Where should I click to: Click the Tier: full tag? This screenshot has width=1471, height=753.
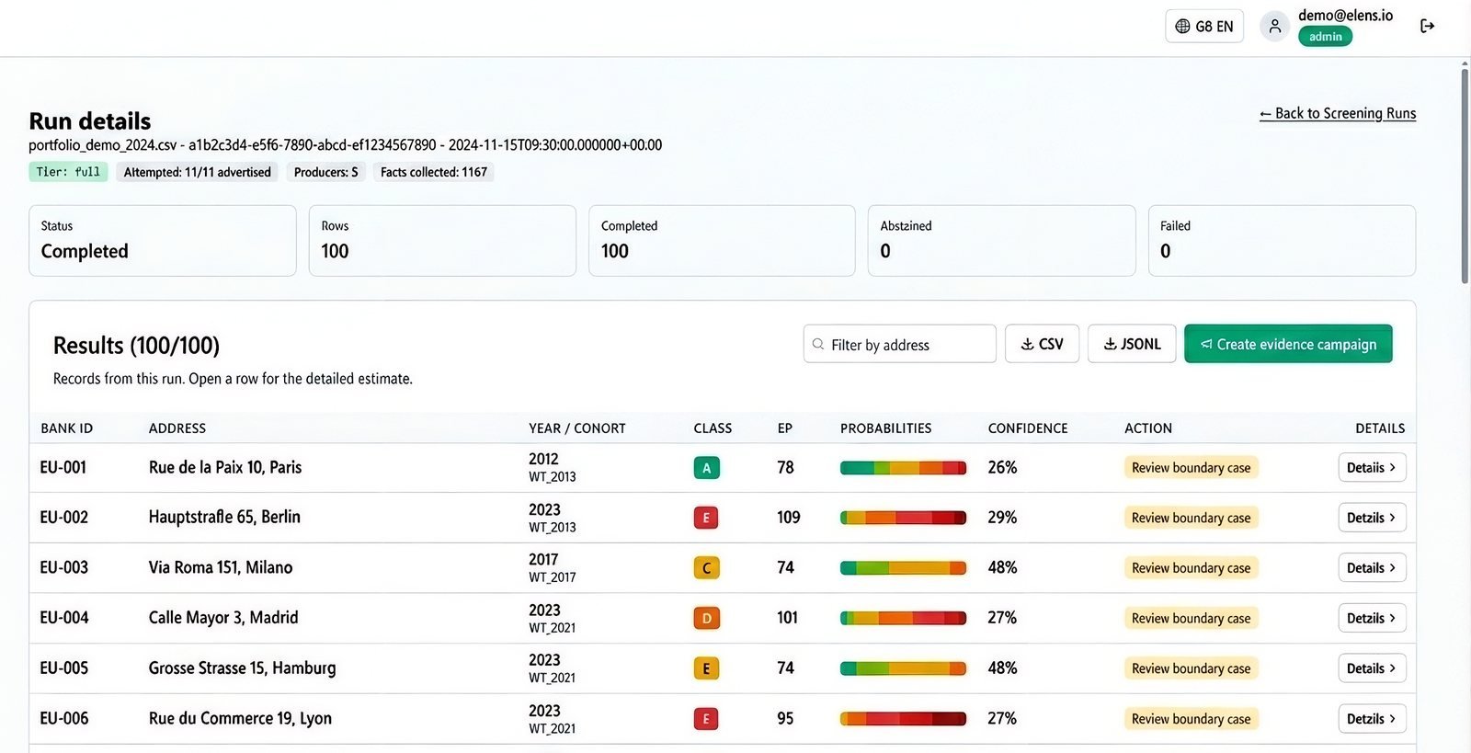[68, 172]
